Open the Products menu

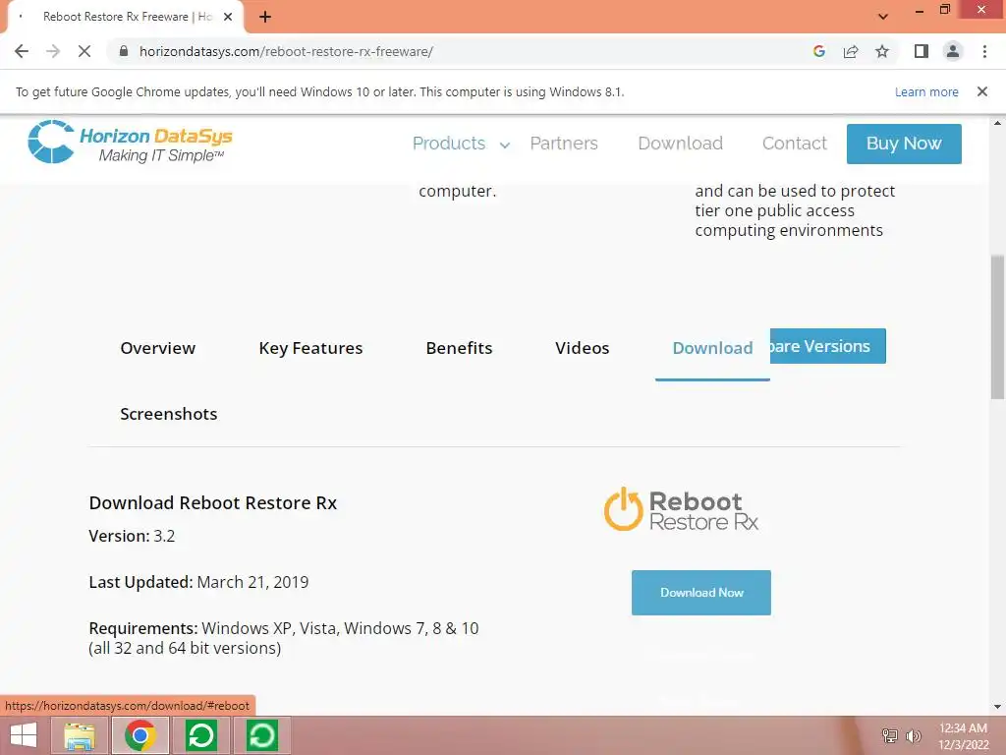tap(448, 144)
